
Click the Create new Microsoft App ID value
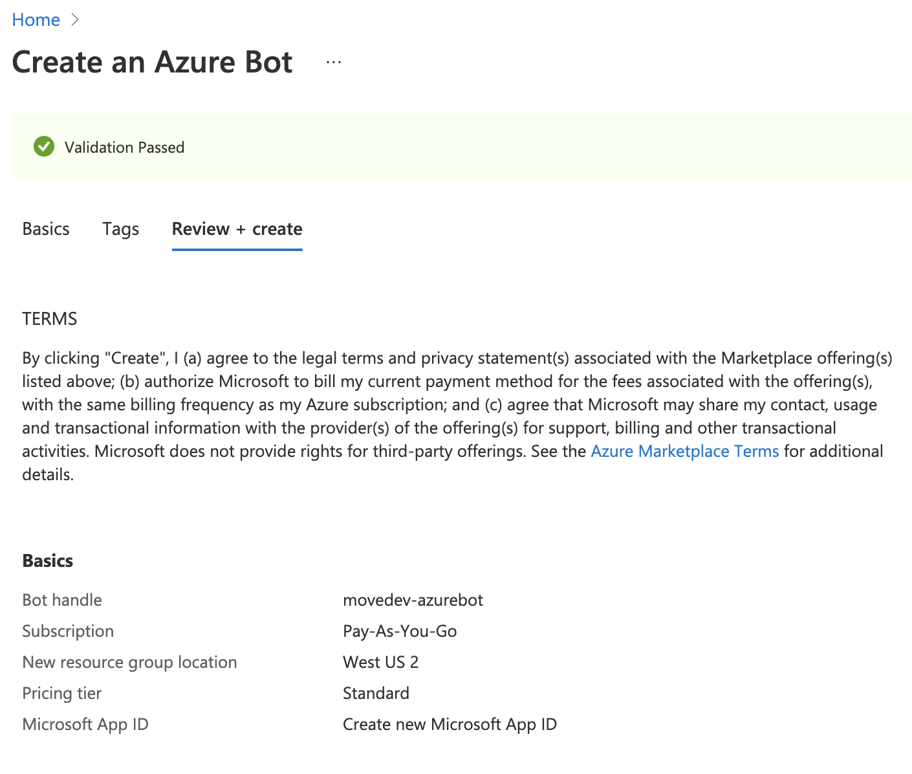point(450,724)
